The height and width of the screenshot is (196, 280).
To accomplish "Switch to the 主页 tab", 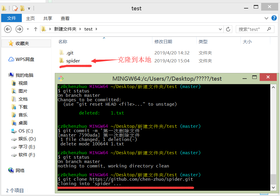I will 30,18.
